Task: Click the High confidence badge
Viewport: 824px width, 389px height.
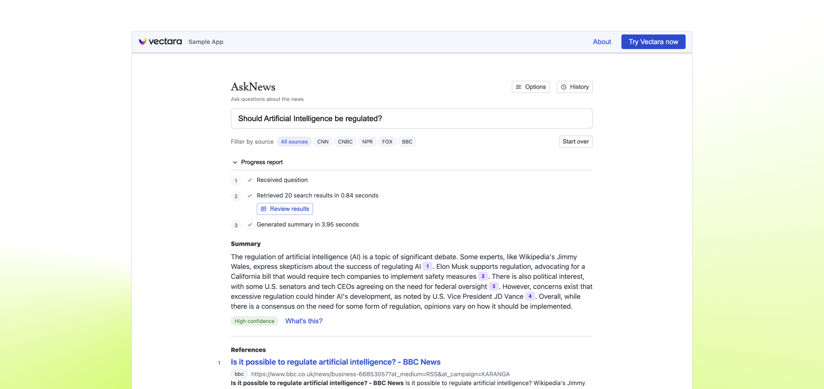Action: pos(255,321)
